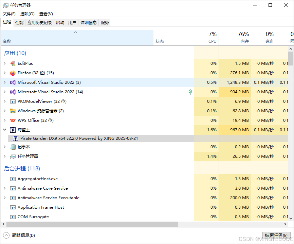Expand the WPS Office process group
The image size is (294, 244).
[5, 120]
